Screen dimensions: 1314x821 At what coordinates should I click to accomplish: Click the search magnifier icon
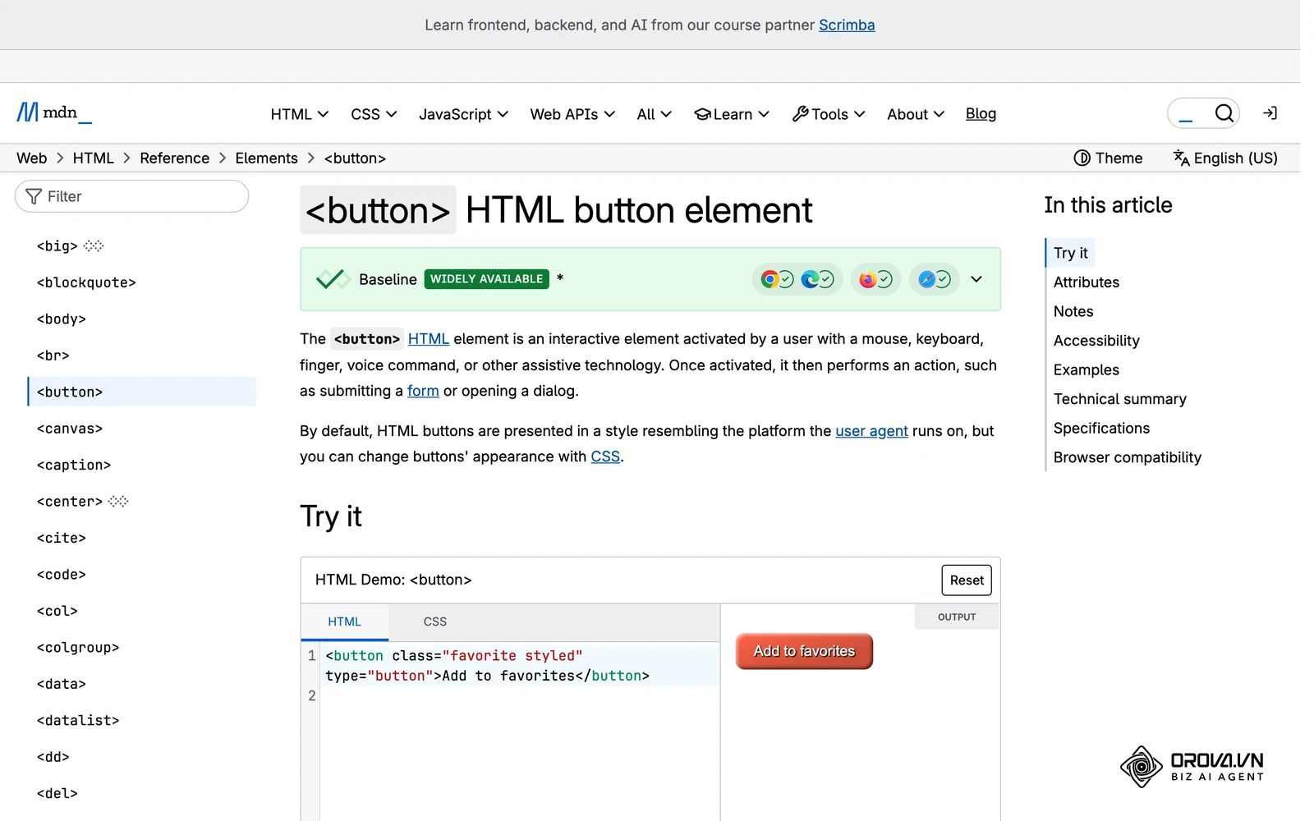(1224, 113)
